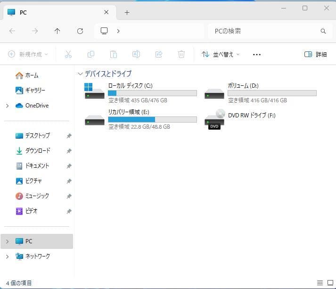Click the PCの検索 search field
The image size is (336, 289).
(264, 31)
